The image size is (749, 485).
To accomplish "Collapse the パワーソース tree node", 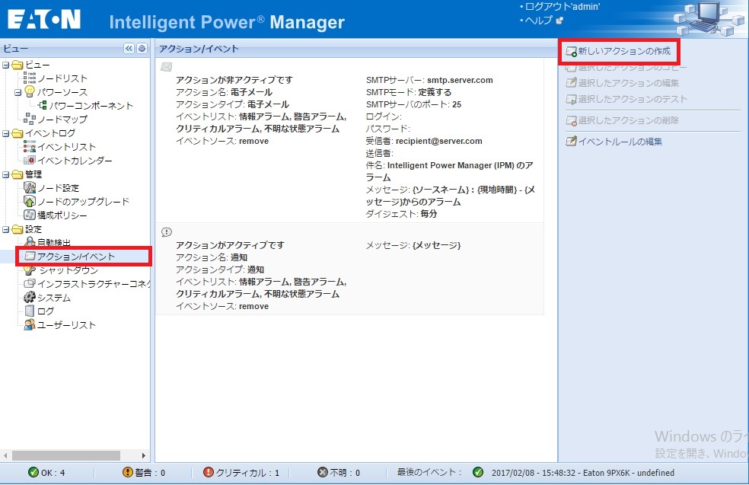I will point(18,92).
